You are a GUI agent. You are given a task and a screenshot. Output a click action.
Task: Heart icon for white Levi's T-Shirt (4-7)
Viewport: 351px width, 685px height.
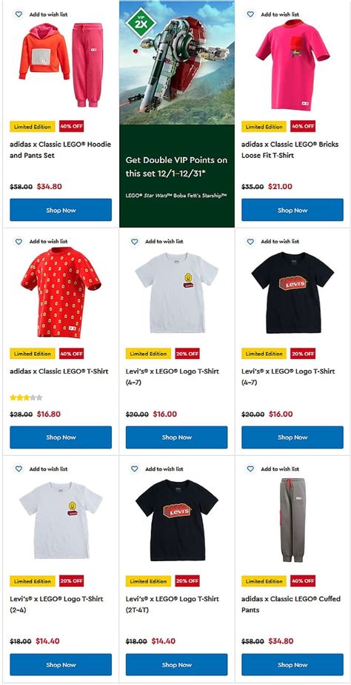point(135,242)
